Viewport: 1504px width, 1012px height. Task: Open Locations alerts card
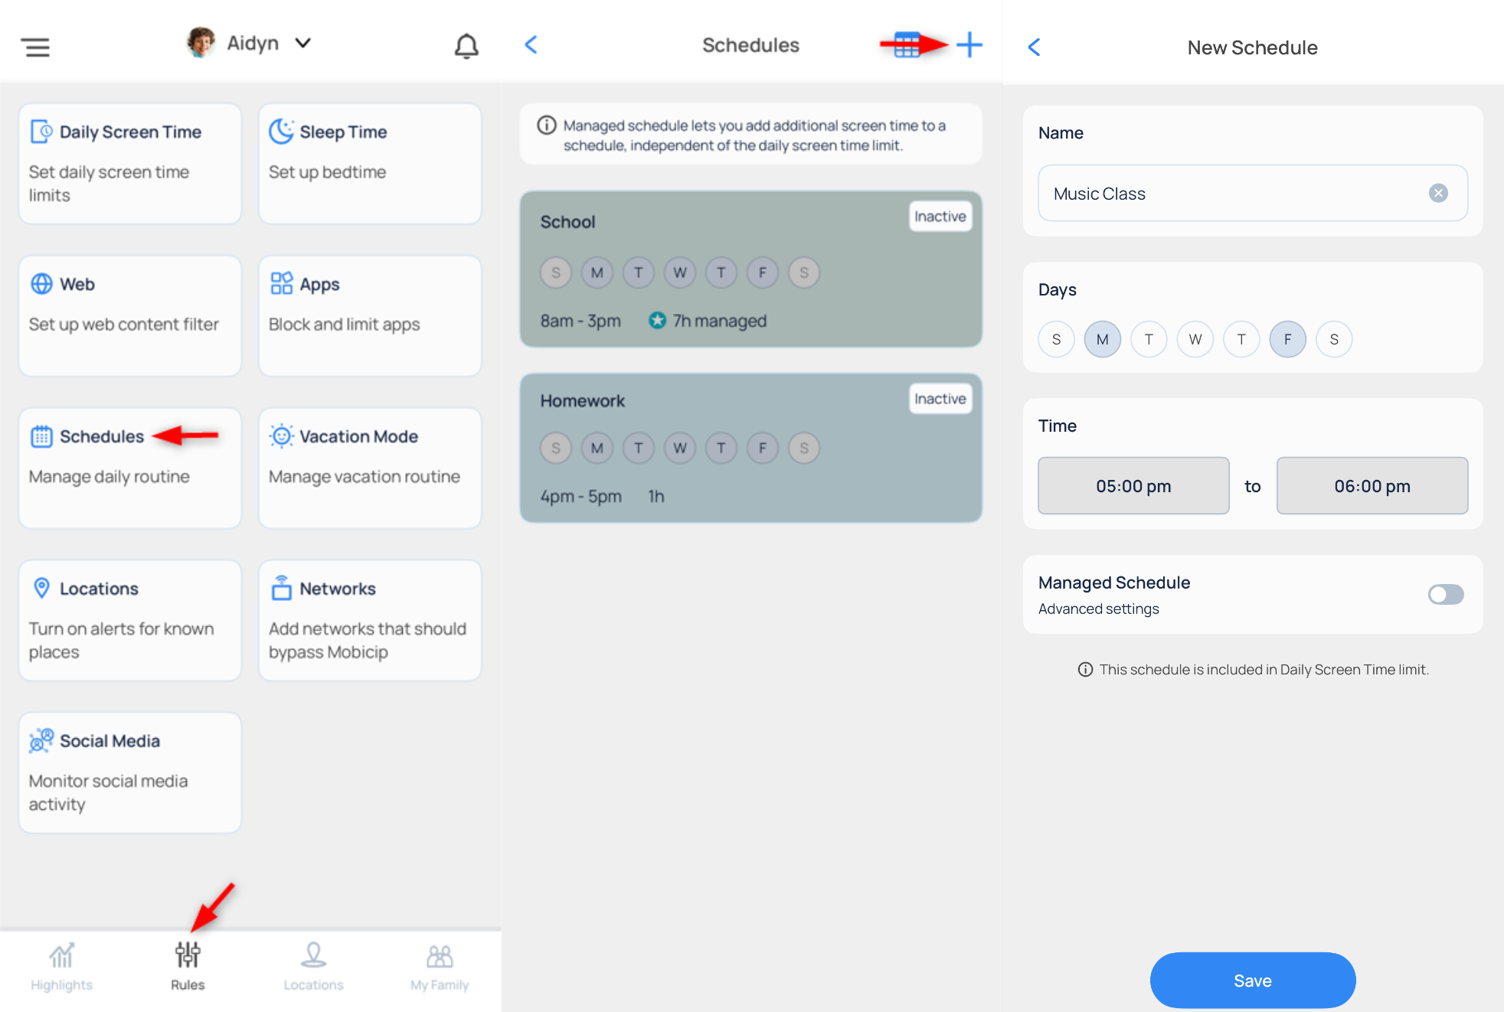click(x=130, y=620)
